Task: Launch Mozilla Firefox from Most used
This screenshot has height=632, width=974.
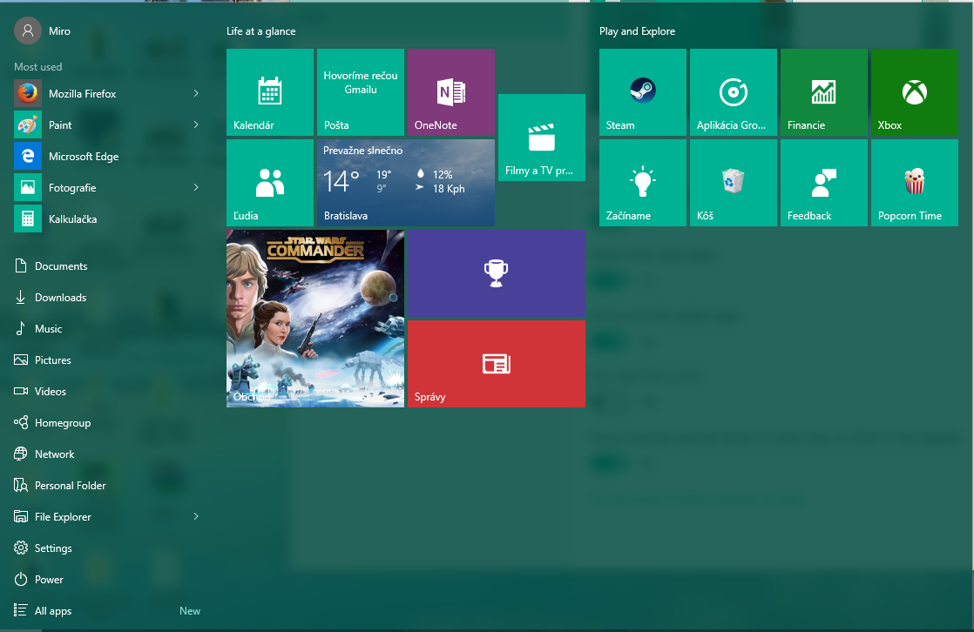Action: tap(109, 94)
